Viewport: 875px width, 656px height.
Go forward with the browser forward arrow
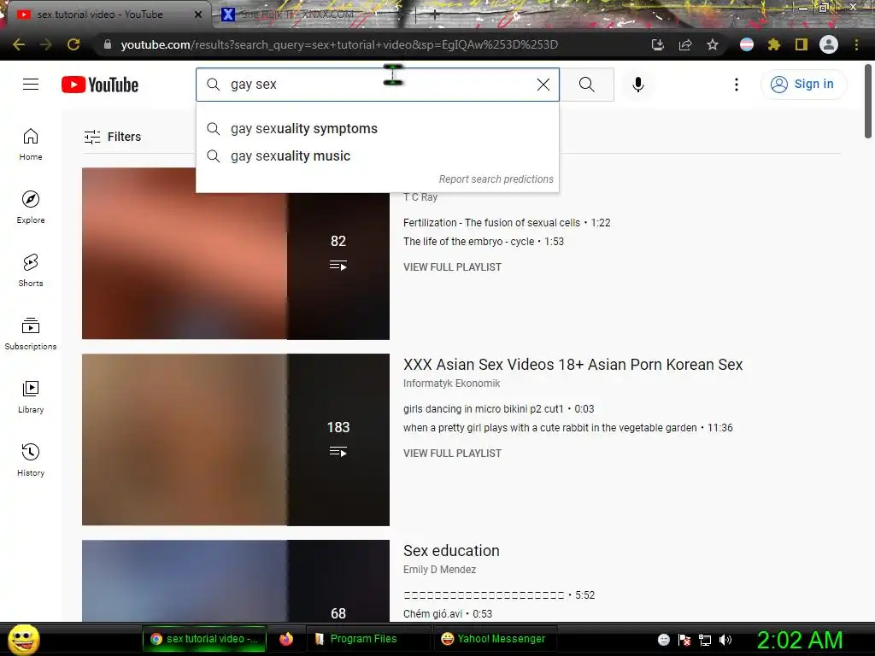46,44
